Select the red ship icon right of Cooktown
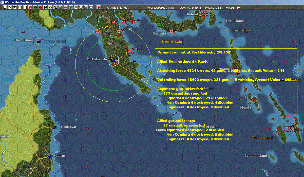The image size is (304, 177). (87, 128)
